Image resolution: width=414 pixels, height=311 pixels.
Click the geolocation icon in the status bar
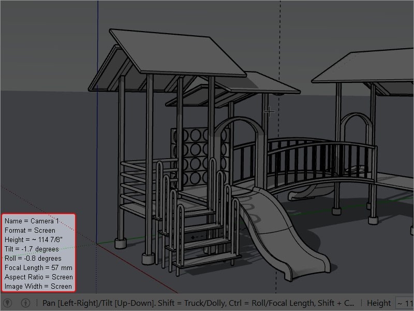[7, 303]
